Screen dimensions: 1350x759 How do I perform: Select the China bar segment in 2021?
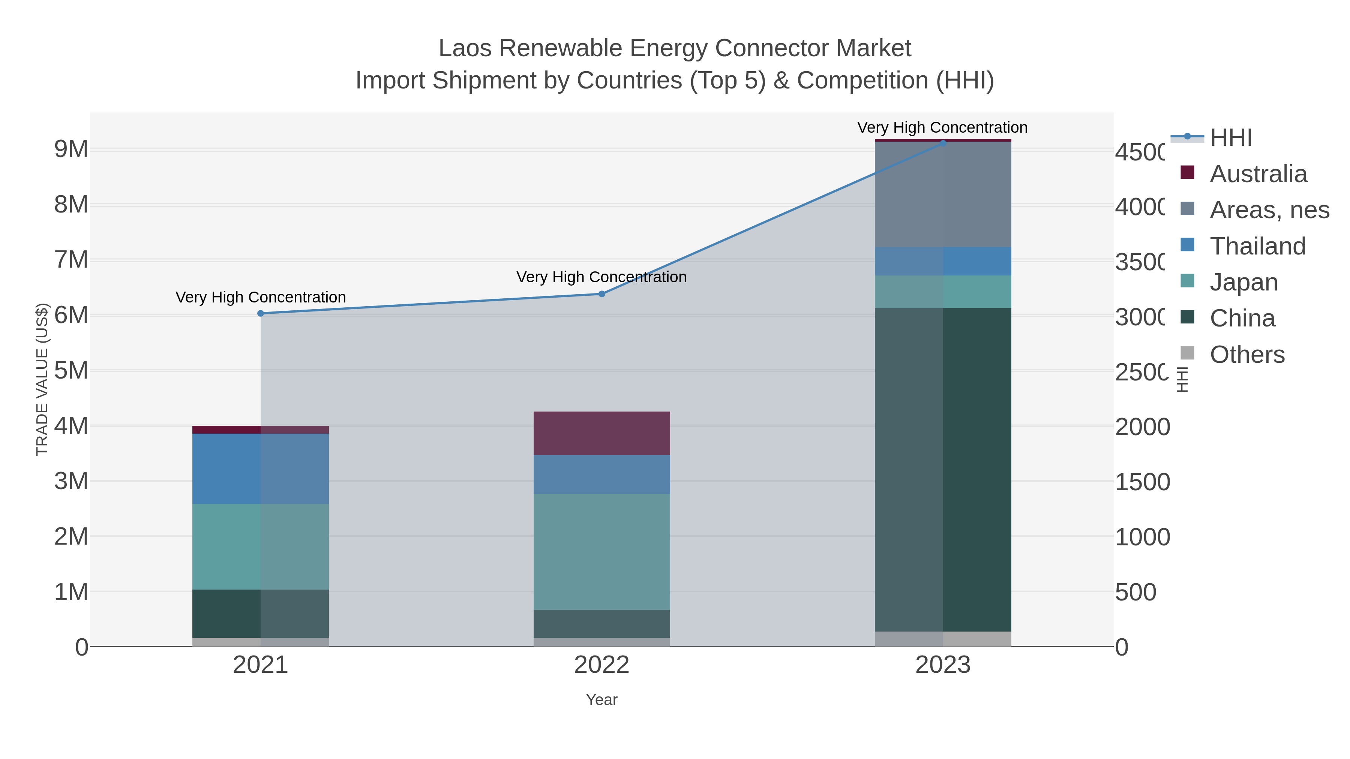(x=261, y=614)
